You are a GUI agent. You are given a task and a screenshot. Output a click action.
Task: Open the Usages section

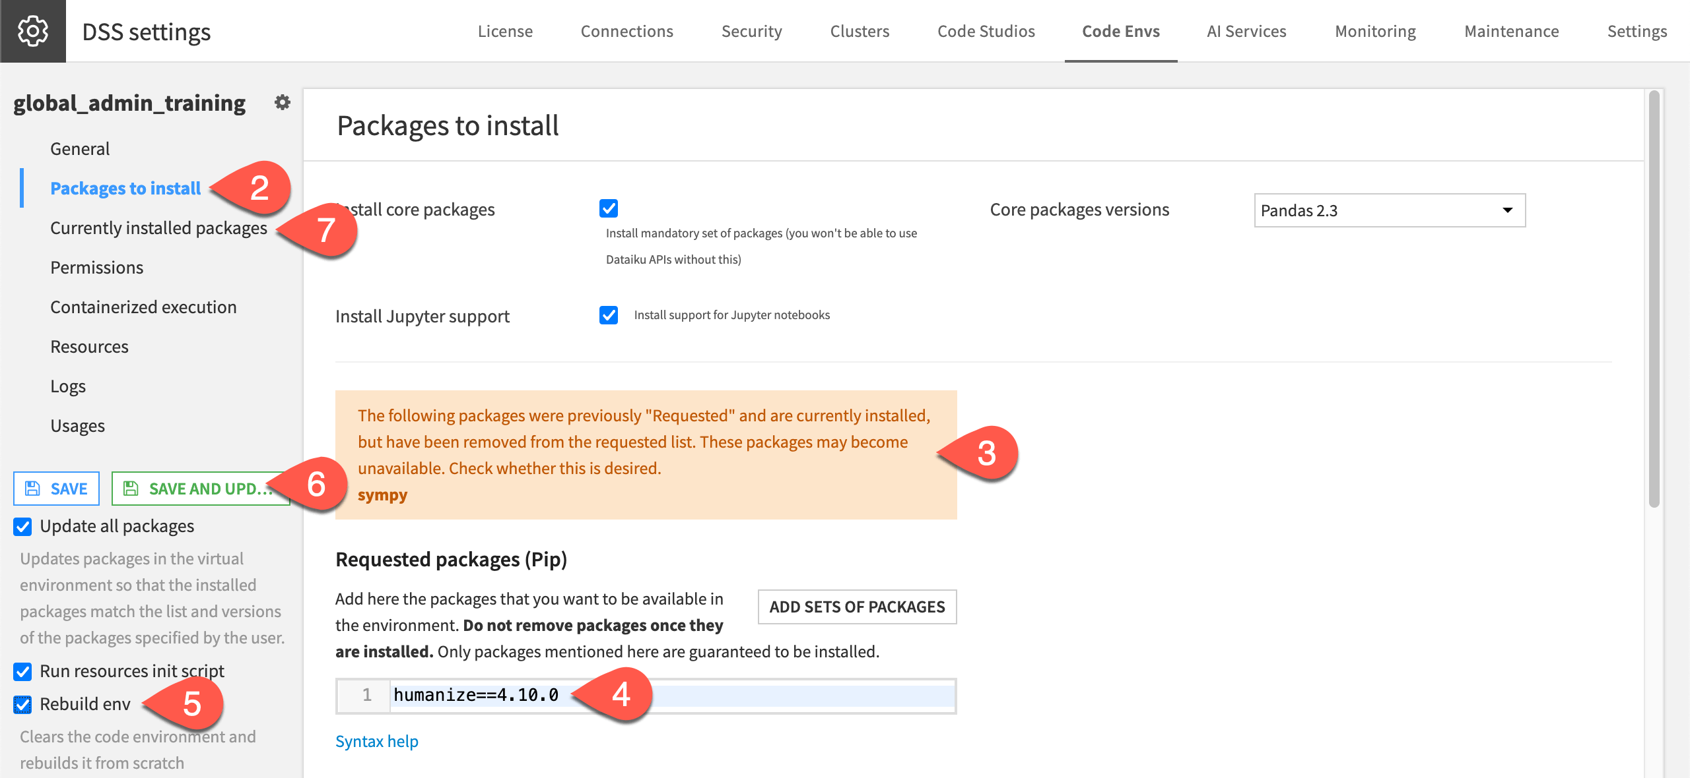pyautogui.click(x=77, y=425)
